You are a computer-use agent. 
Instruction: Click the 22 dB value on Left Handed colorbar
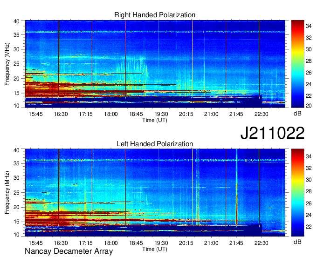click(309, 227)
